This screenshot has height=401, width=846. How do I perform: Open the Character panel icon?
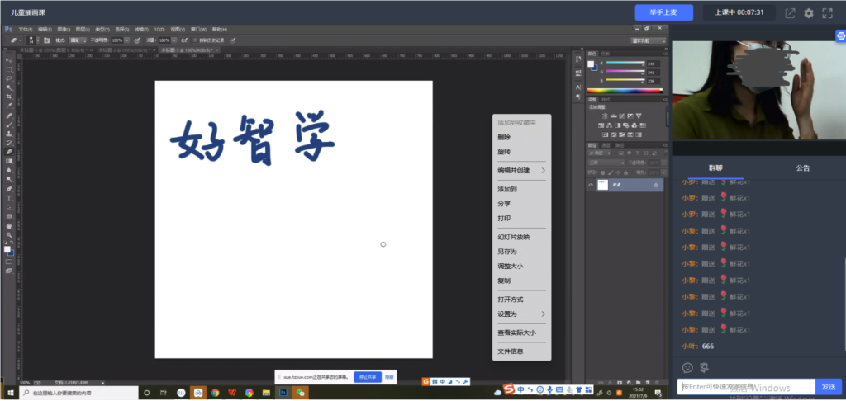point(578,87)
